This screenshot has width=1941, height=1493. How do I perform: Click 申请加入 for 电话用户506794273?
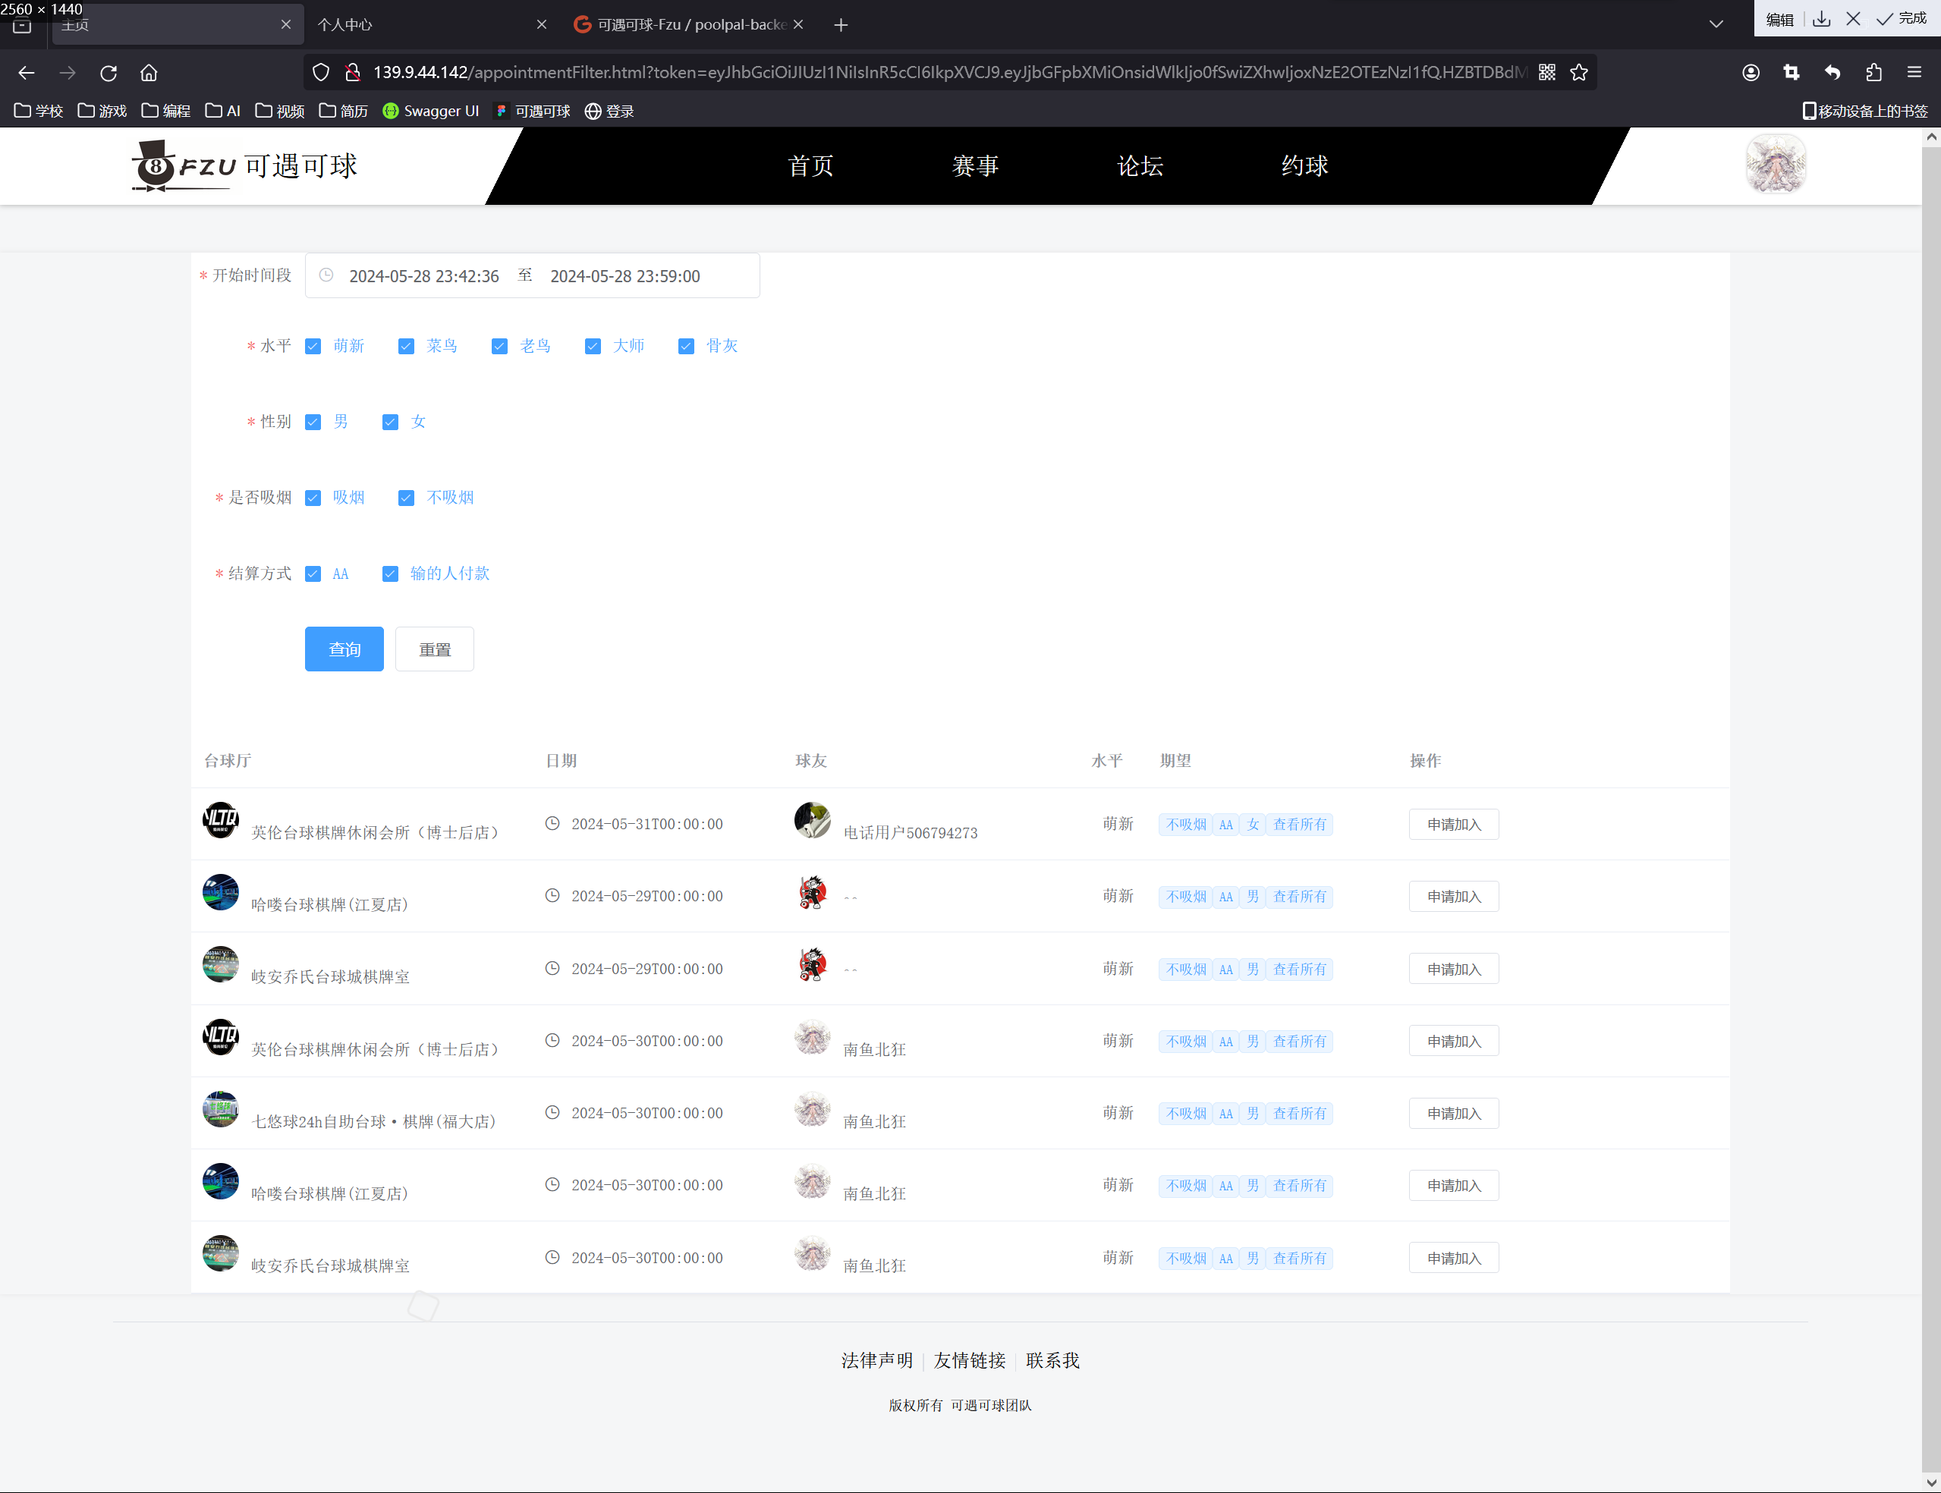pyautogui.click(x=1453, y=825)
